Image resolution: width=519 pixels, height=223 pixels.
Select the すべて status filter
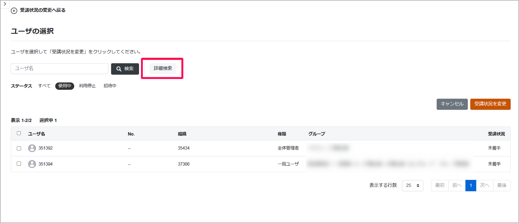click(x=44, y=86)
